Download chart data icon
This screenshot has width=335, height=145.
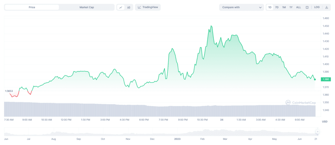(x=326, y=7)
